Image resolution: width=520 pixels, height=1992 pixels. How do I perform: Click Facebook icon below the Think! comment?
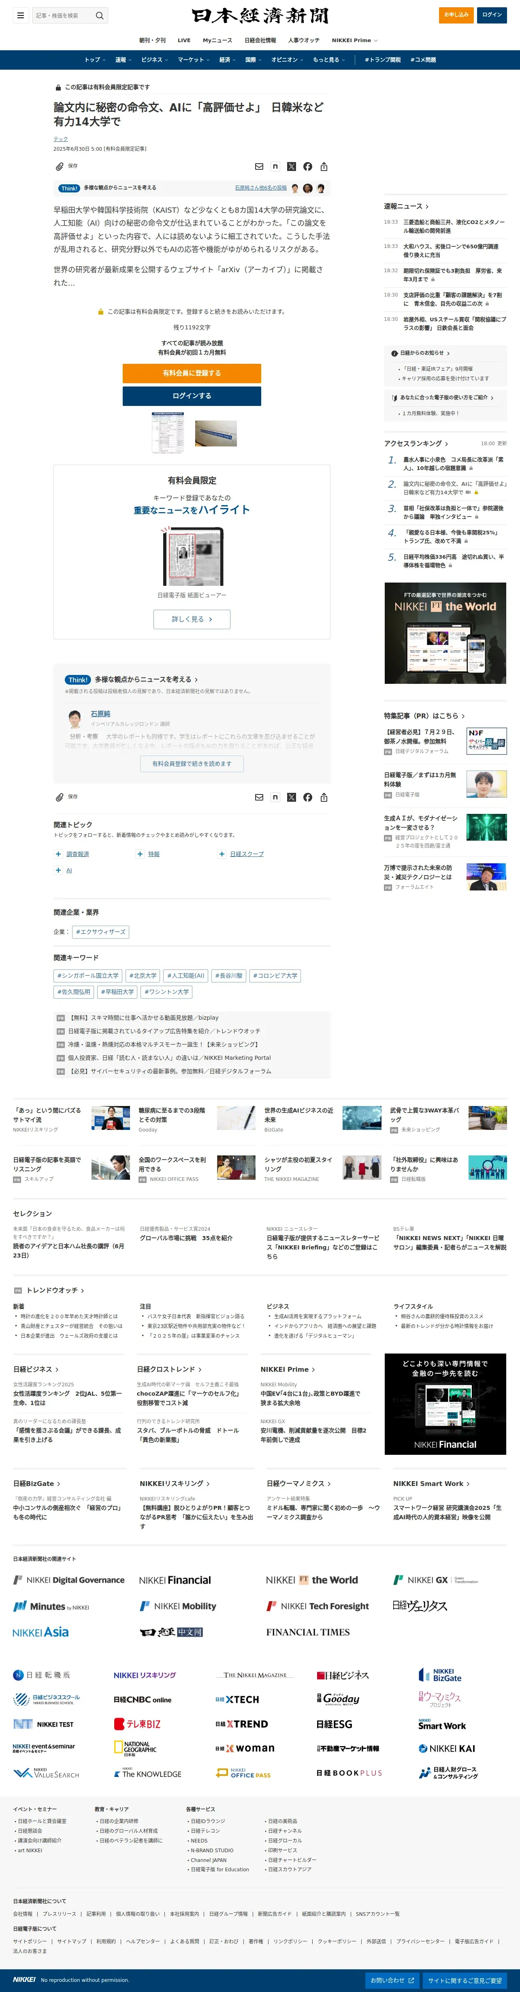pos(307,797)
